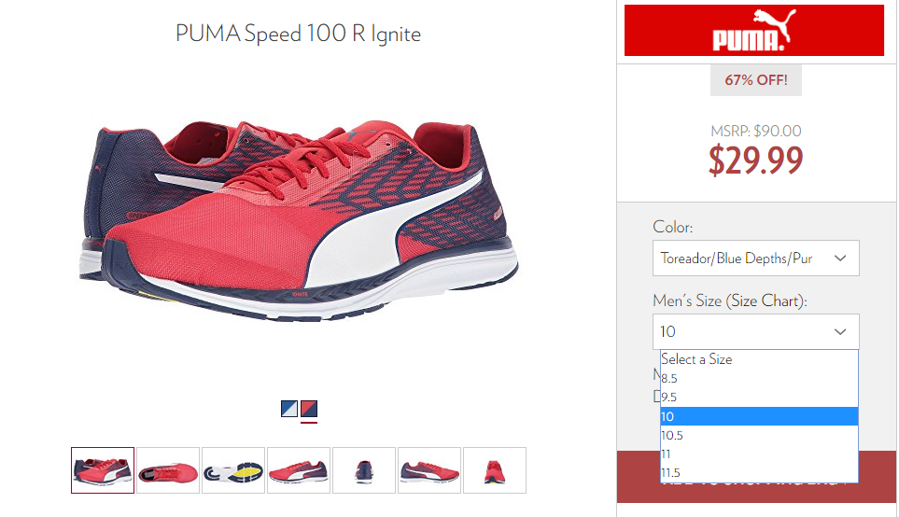
Task: Pick the highlighted size 10 option
Action: coord(759,416)
